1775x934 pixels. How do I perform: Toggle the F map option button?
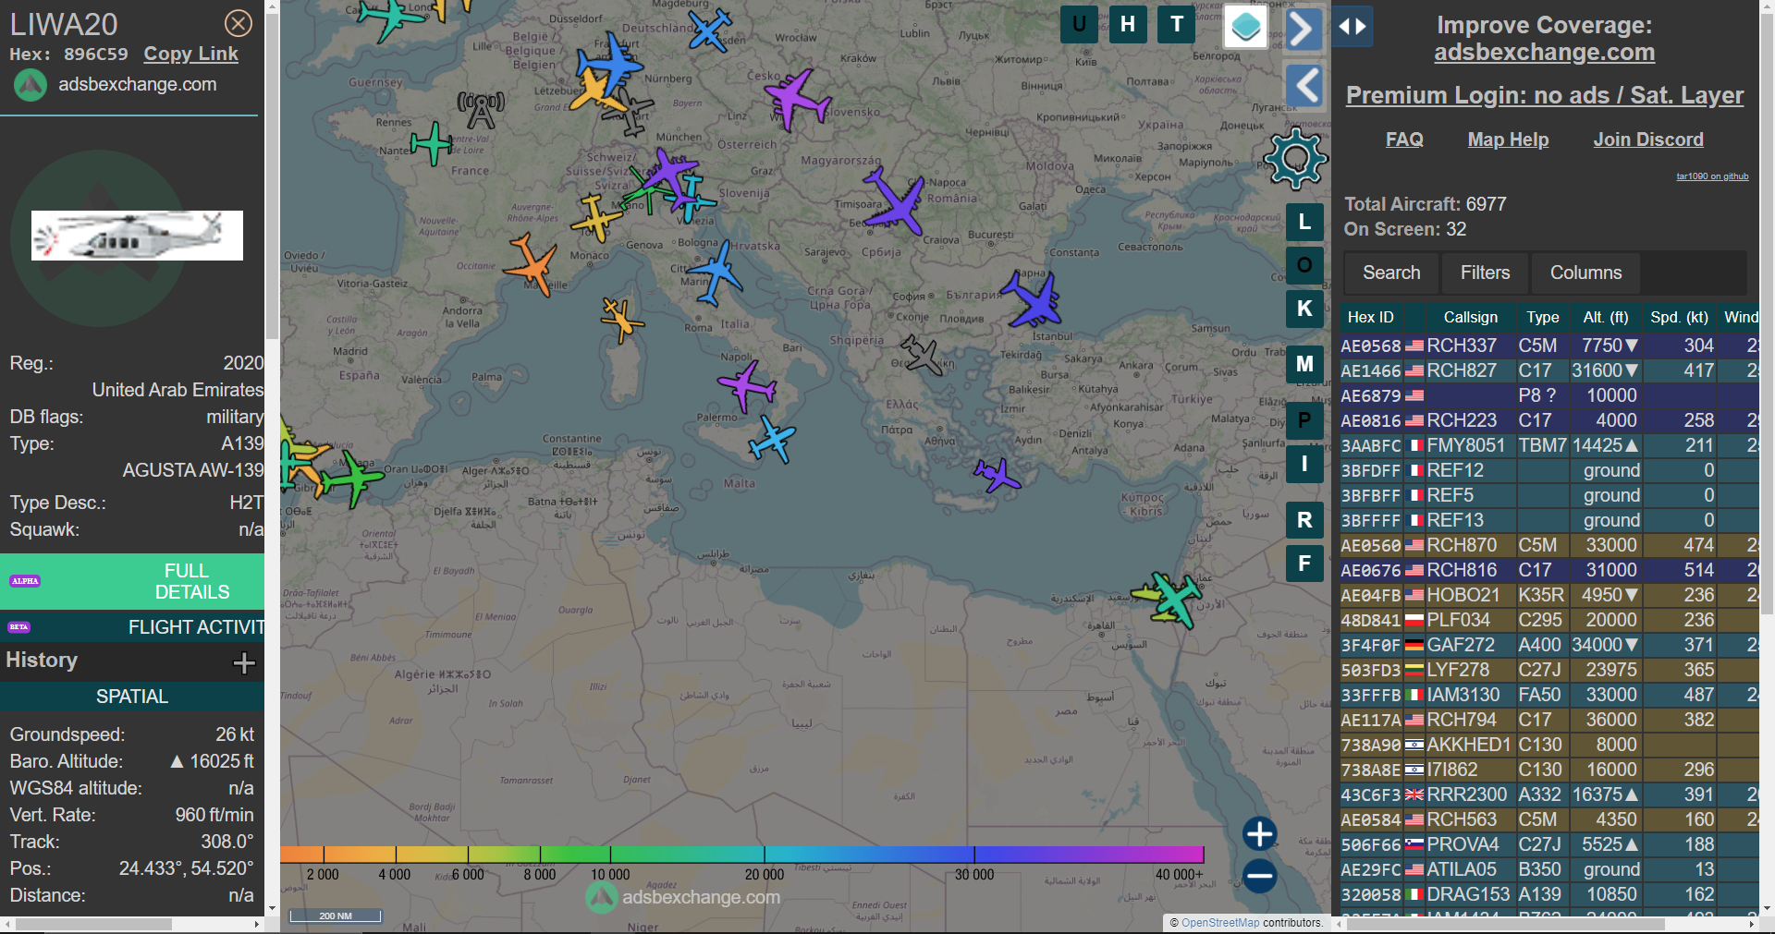point(1304,563)
